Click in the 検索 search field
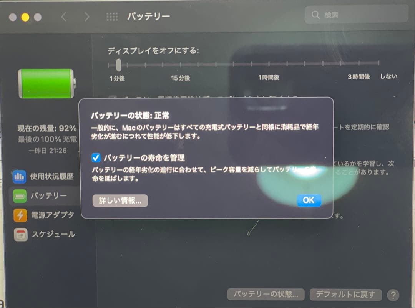Image resolution: width=415 pixels, height=308 pixels. tap(356, 15)
